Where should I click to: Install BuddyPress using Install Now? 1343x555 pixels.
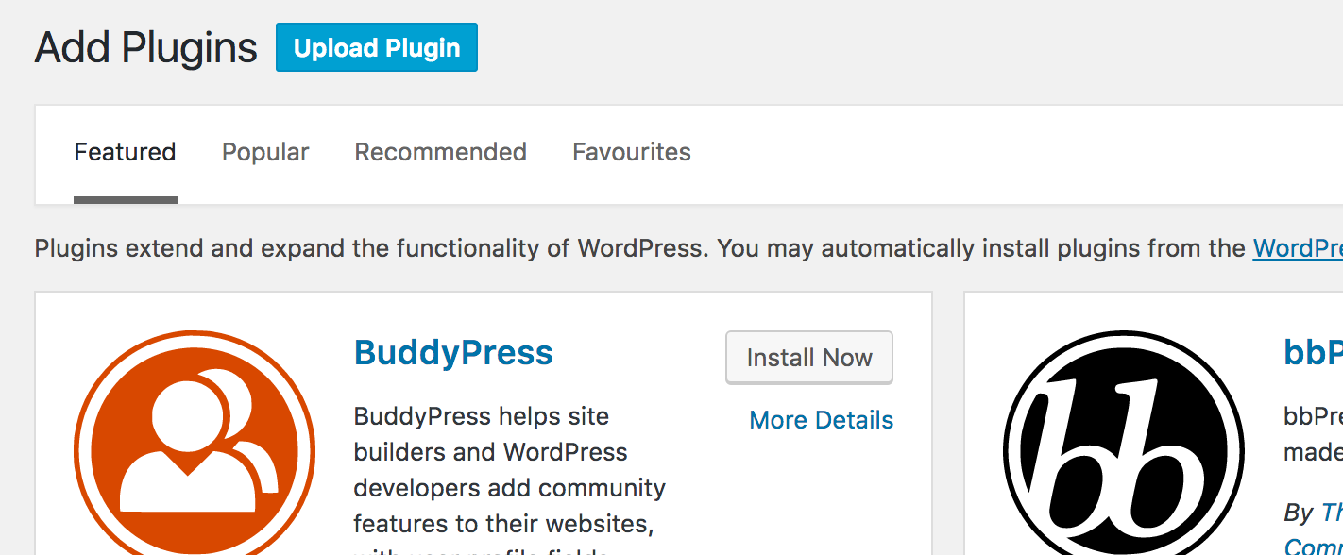pos(809,358)
